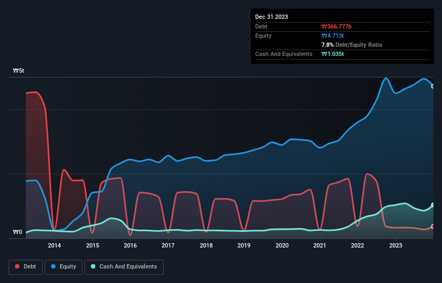
Task: Click the 2016 x-axis label
Action: point(130,245)
